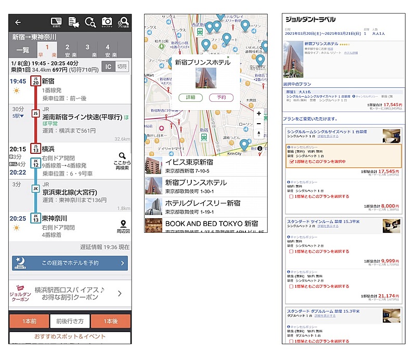
Task: Select ホテルグレイスリー新宿 in the hotel list
Action: tap(206, 207)
